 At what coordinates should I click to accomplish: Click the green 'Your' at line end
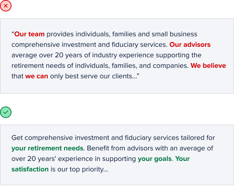coord(183,159)
